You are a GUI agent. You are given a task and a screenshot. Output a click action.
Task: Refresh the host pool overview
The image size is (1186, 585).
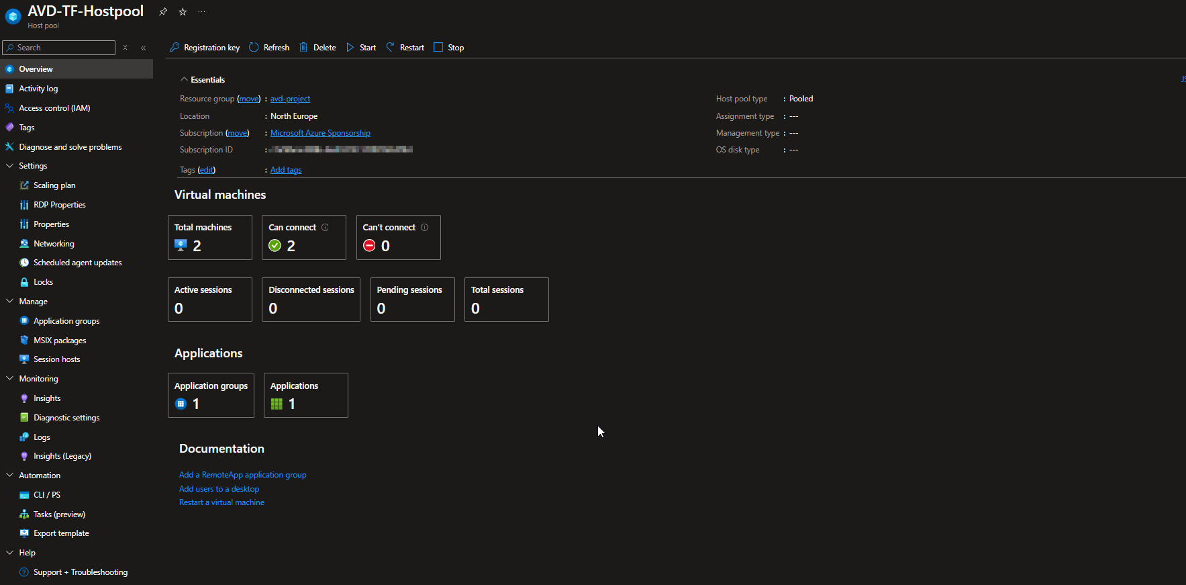pos(269,48)
